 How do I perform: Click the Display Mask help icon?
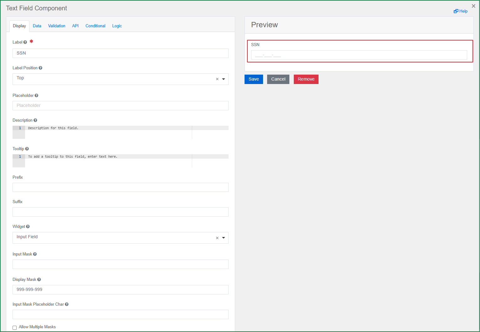pyautogui.click(x=39, y=280)
